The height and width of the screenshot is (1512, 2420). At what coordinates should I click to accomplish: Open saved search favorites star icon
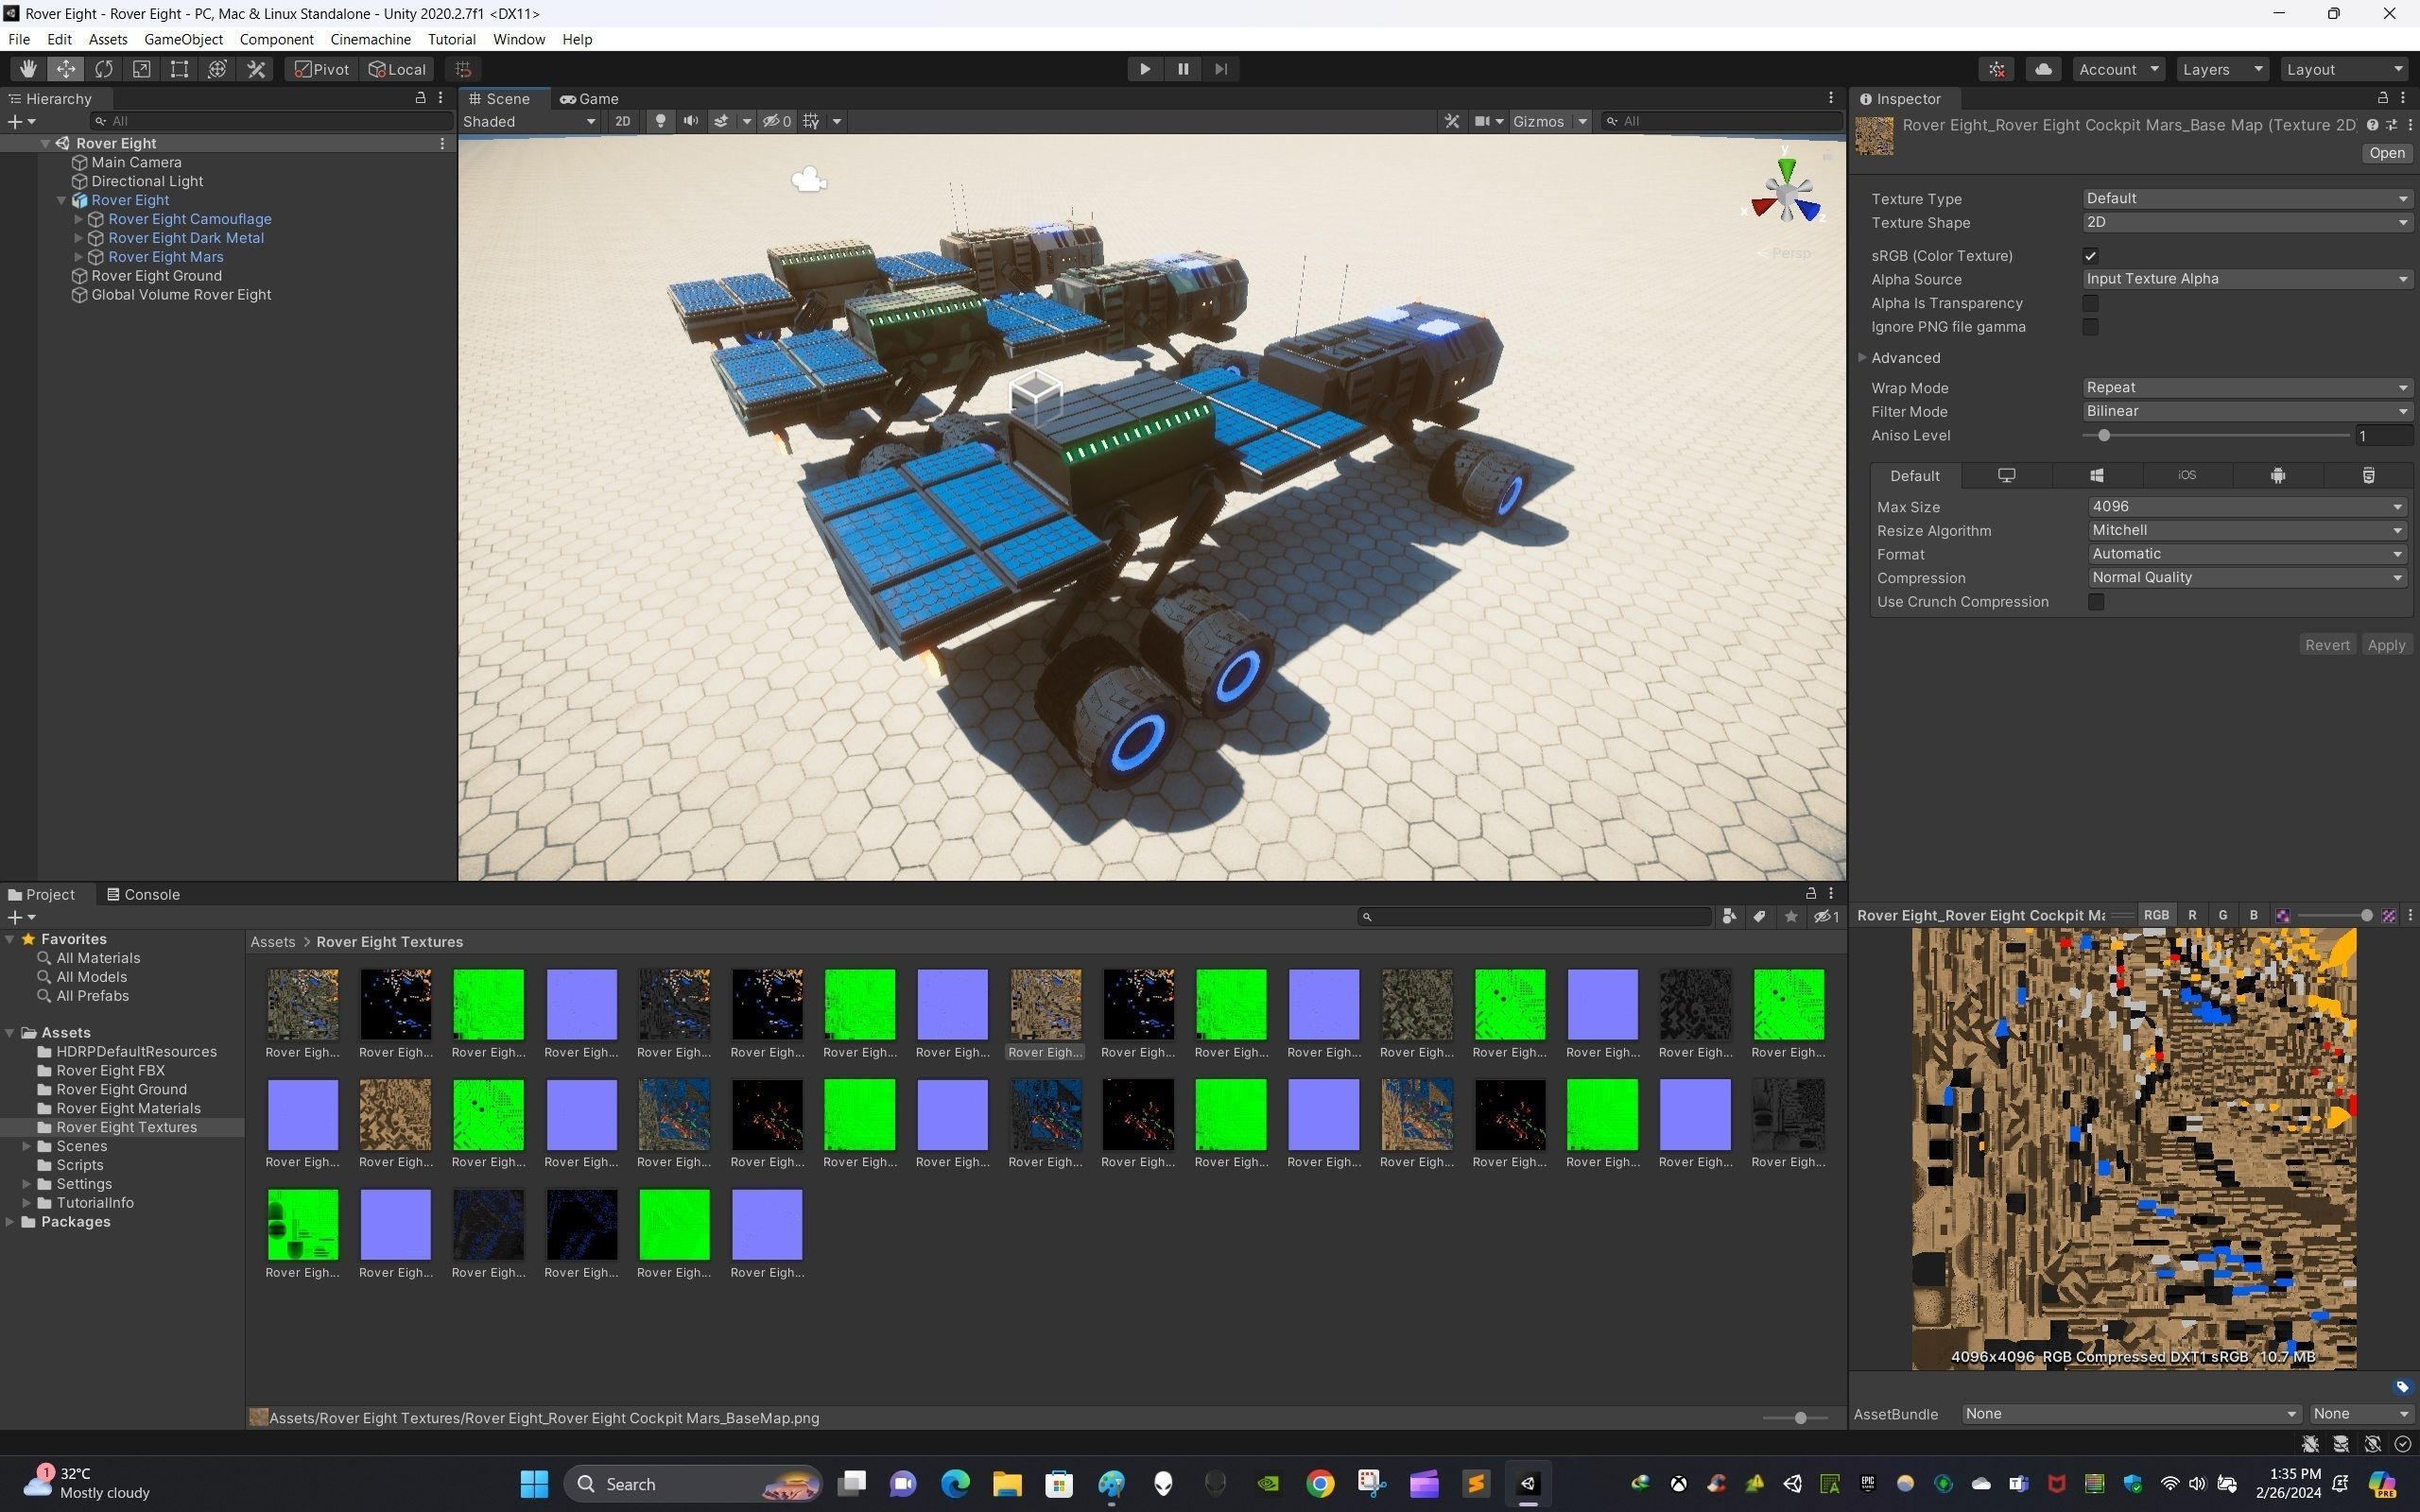1791,917
